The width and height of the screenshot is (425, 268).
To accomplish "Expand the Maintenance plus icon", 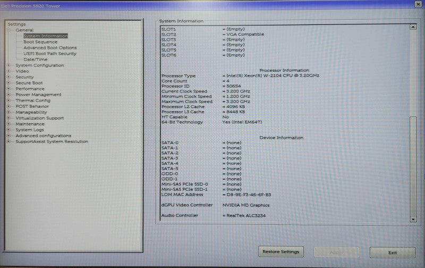I will (8, 124).
